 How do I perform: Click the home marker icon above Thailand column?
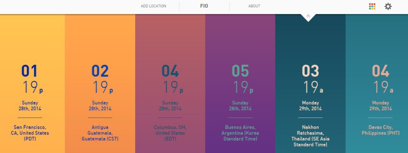308,16
